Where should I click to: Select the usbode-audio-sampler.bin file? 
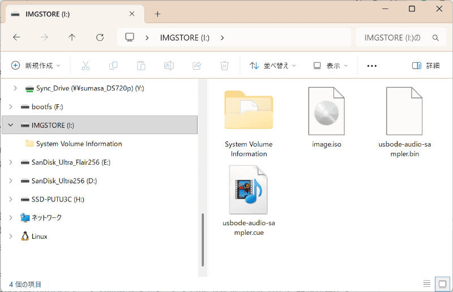point(404,122)
